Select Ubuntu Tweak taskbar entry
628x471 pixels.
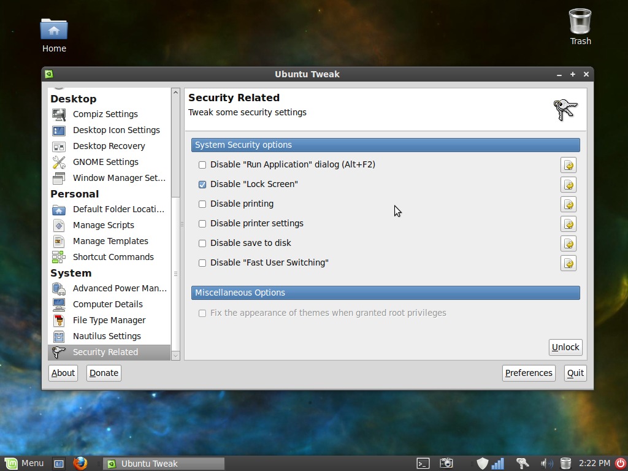point(164,464)
